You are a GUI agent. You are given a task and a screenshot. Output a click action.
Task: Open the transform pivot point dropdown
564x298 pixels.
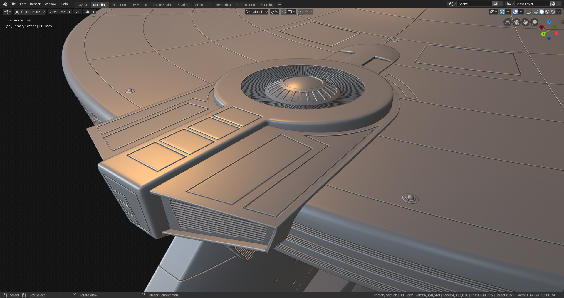pos(275,12)
